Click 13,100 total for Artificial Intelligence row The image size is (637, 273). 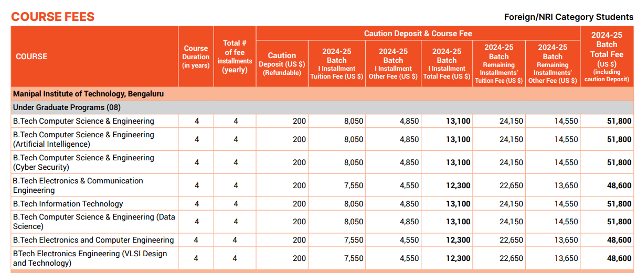459,139
